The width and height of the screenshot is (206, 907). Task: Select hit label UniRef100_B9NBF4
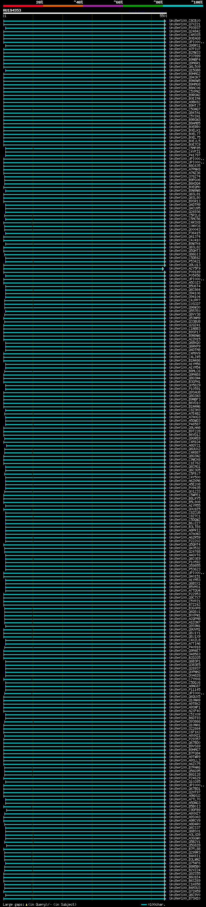click(x=185, y=60)
